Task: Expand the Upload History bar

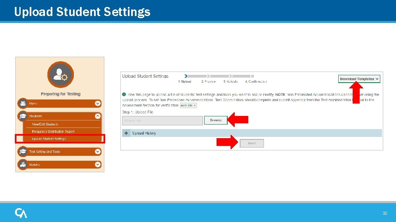Action: pos(252,133)
